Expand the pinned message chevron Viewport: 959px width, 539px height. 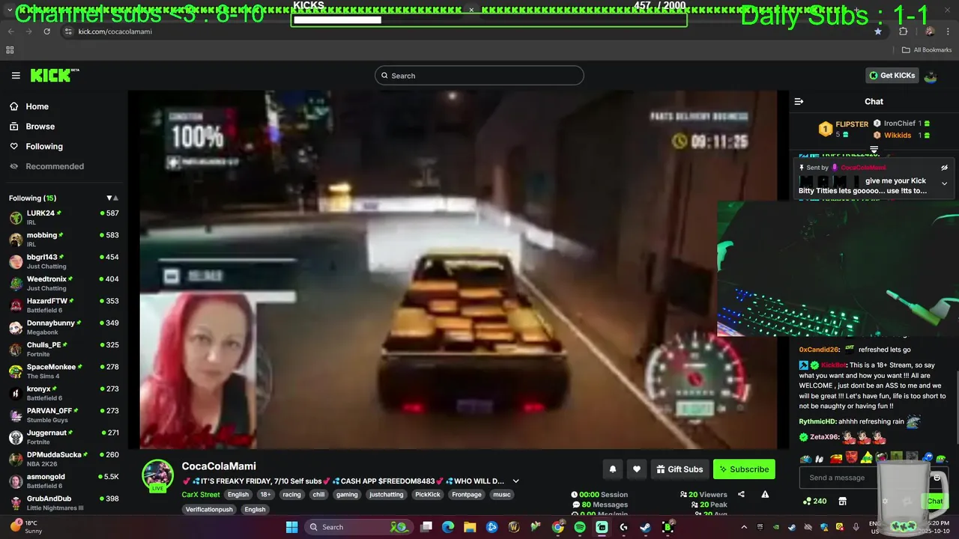coord(944,183)
